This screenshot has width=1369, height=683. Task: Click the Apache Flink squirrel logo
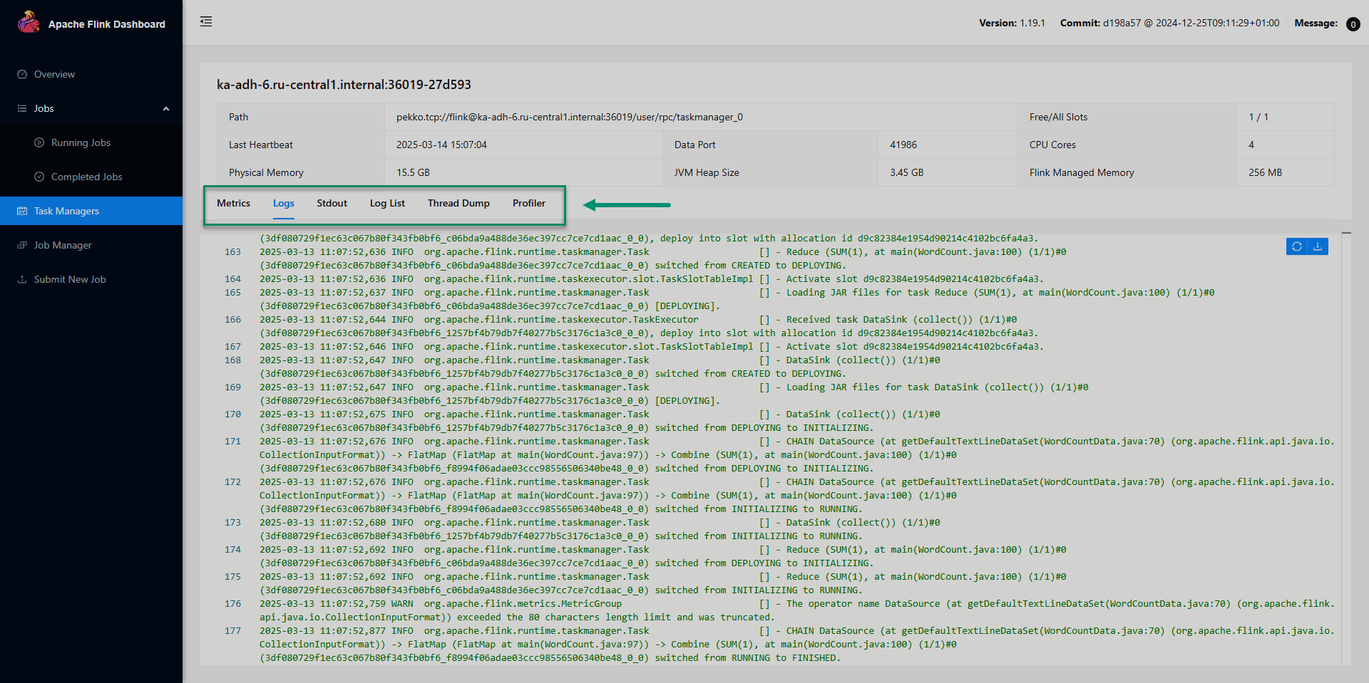click(x=29, y=22)
